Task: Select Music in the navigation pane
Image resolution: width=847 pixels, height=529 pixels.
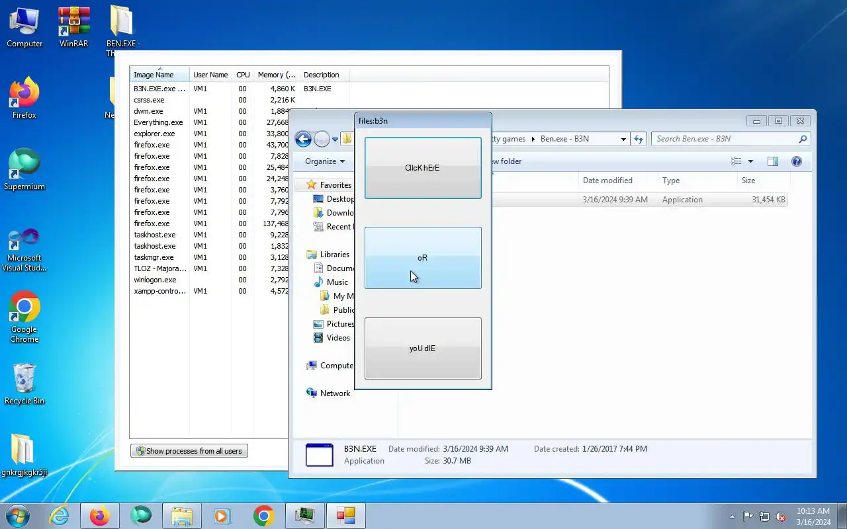Action: [337, 282]
